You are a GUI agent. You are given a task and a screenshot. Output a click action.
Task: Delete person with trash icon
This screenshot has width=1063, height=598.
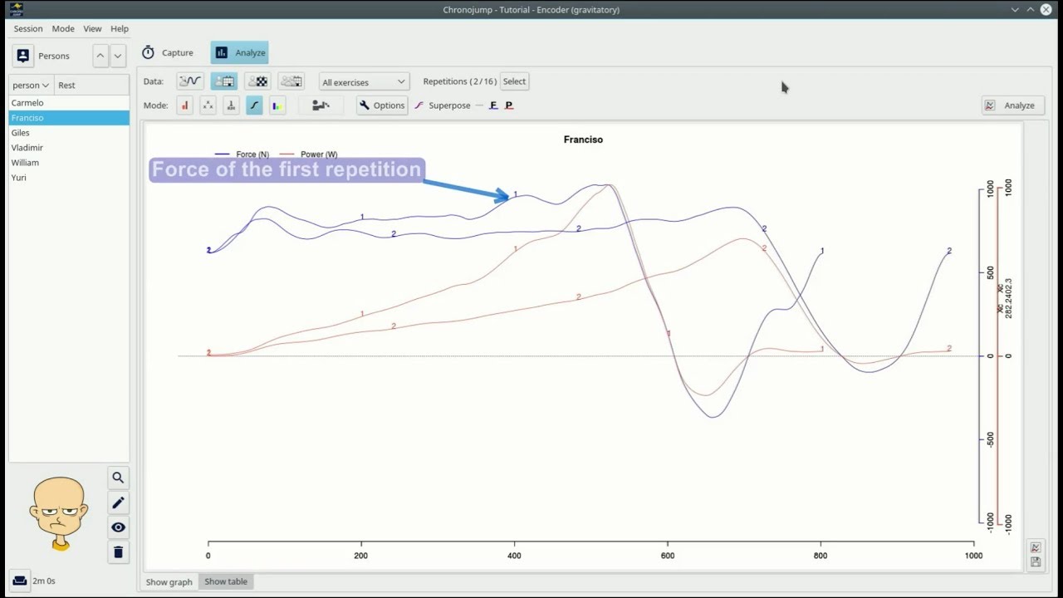pyautogui.click(x=118, y=552)
